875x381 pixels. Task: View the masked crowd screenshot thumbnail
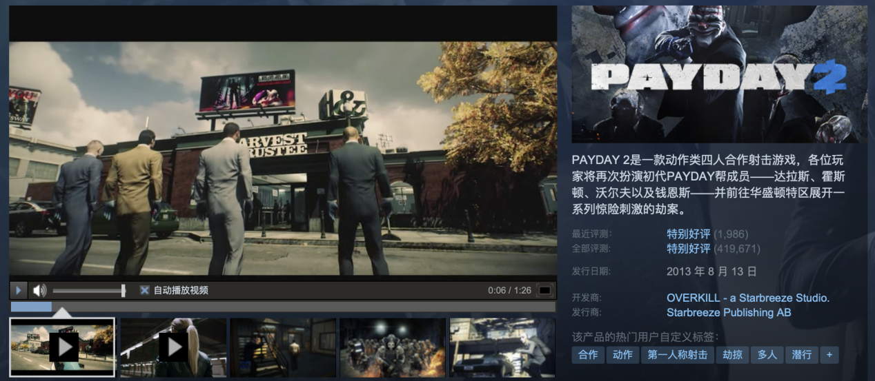tap(393, 347)
